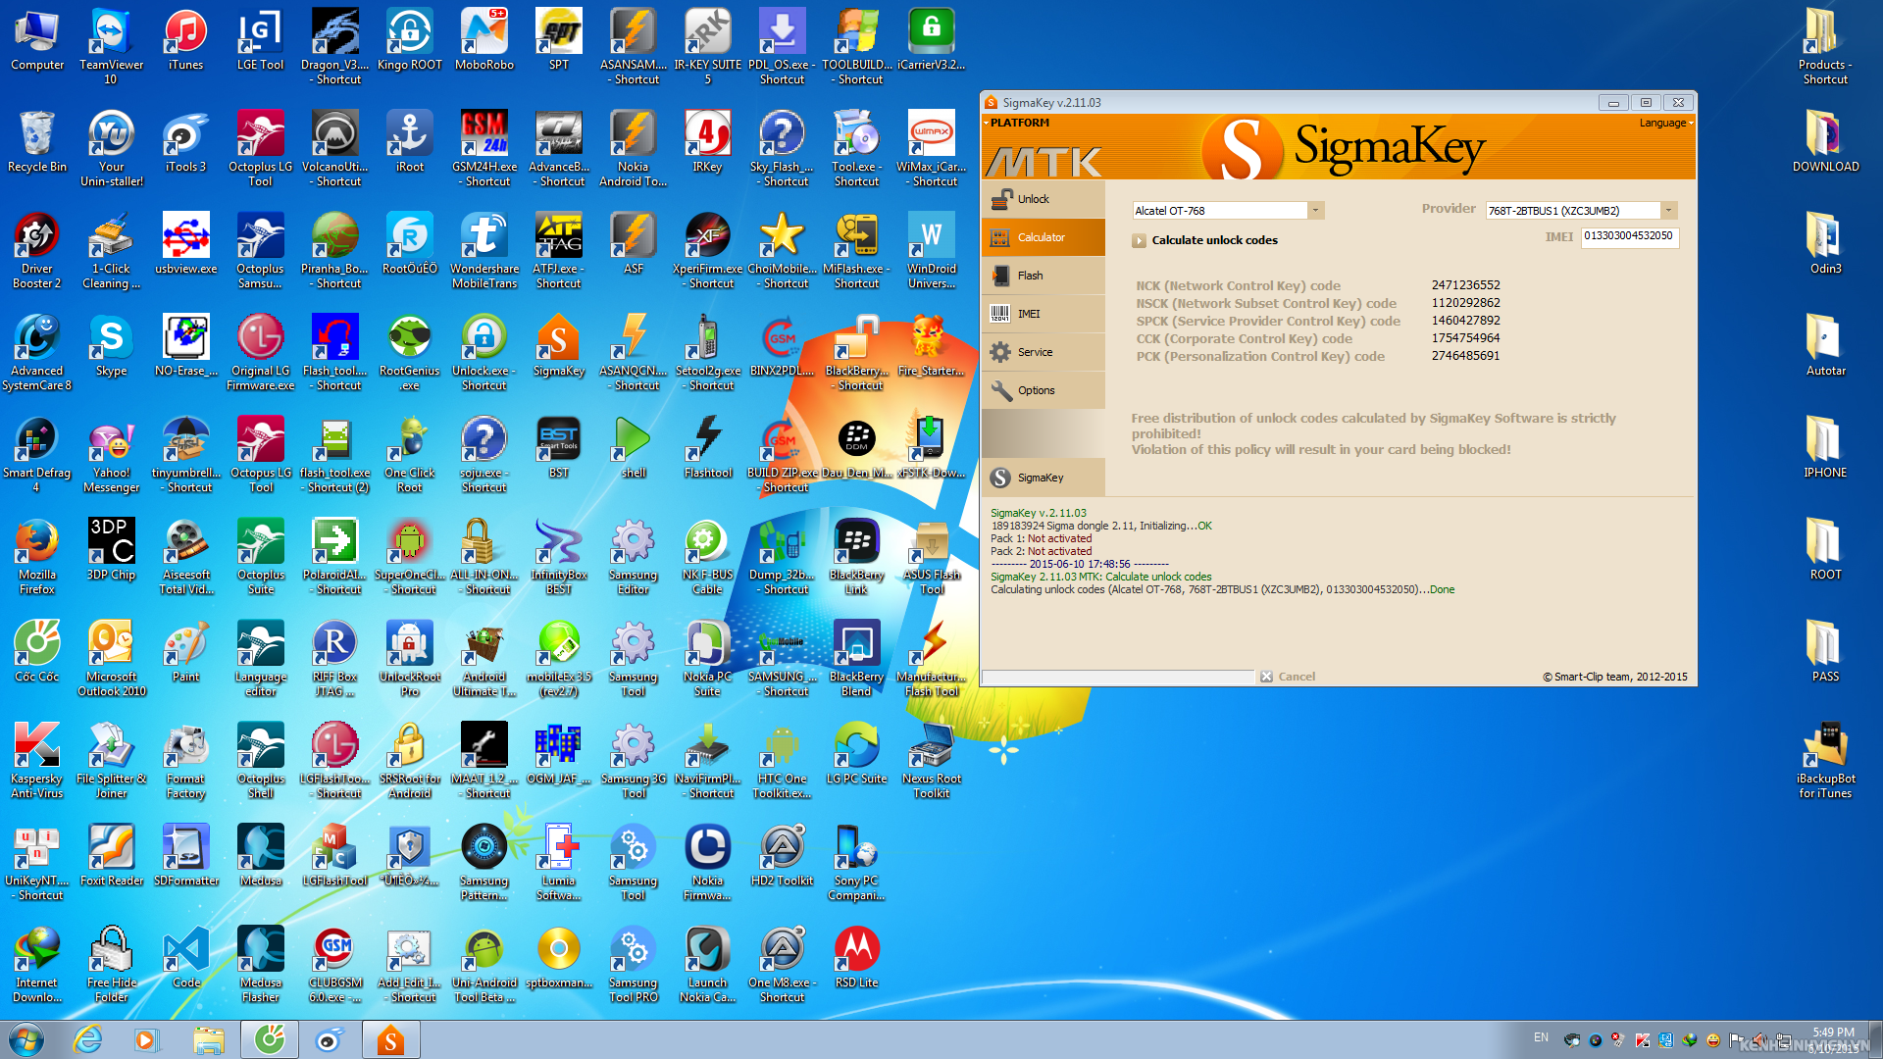
Task: Click Calculate unlock codes button
Action: [1205, 240]
